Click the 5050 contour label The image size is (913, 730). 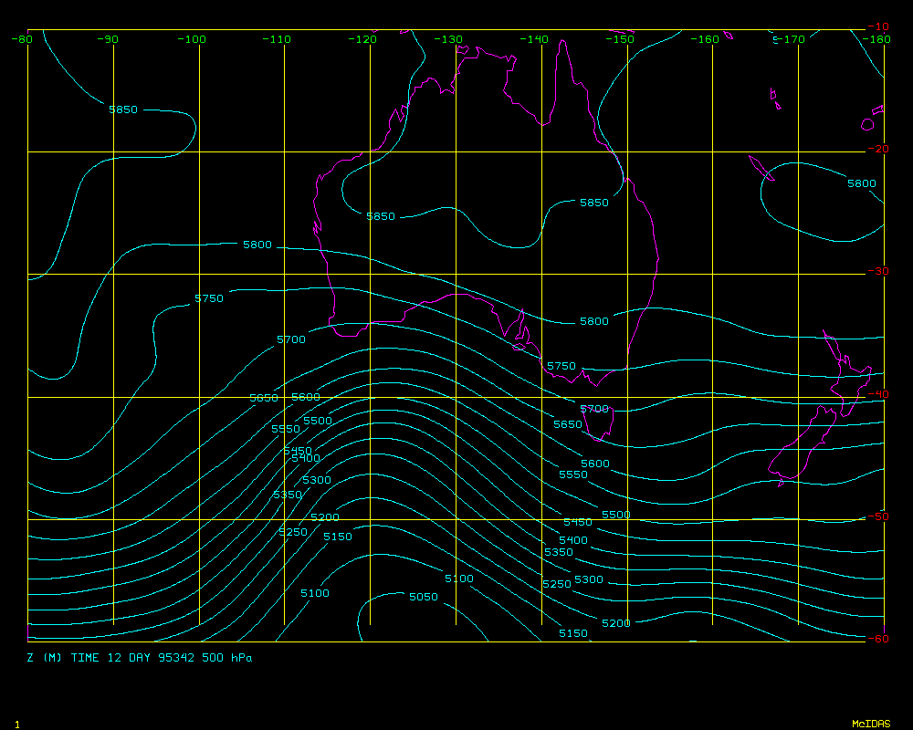click(424, 597)
